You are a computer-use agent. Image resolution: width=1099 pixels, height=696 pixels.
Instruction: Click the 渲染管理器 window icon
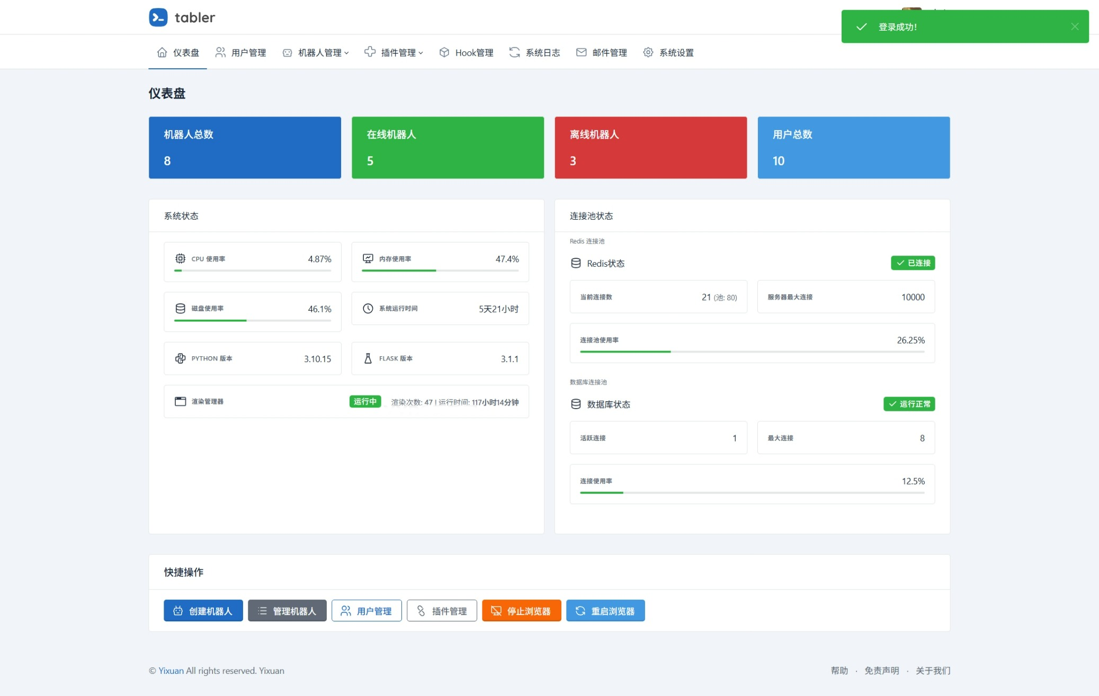coord(180,401)
